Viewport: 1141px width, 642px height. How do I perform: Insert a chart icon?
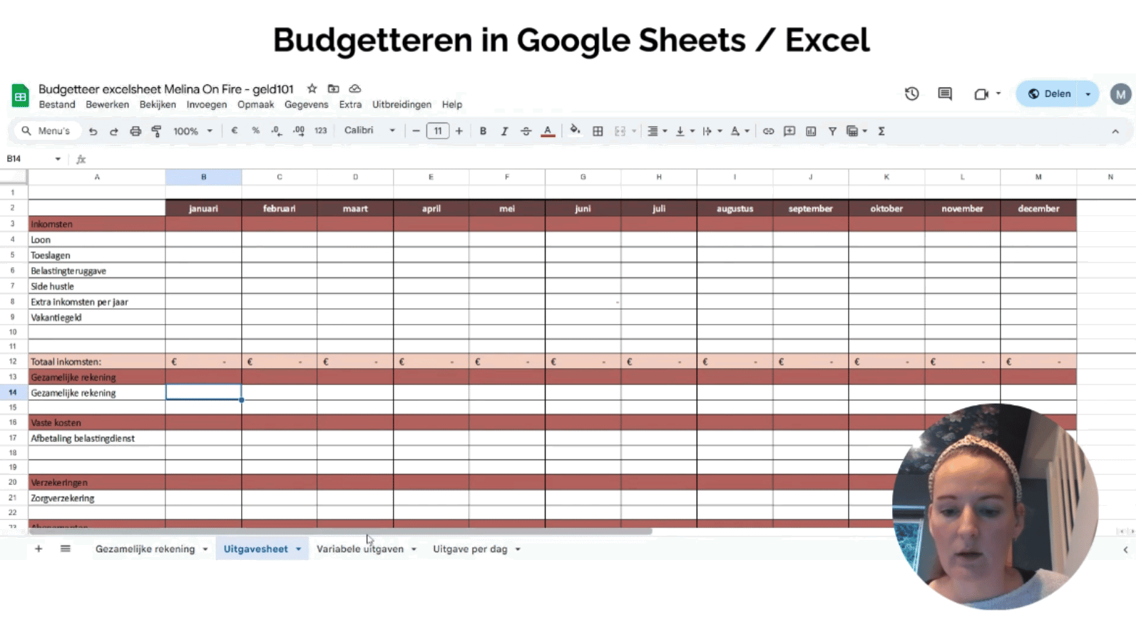811,131
